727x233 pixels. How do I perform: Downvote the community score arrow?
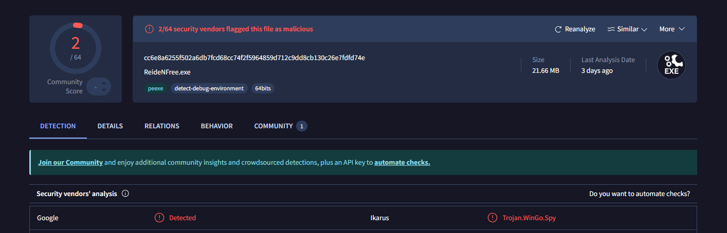click(104, 91)
